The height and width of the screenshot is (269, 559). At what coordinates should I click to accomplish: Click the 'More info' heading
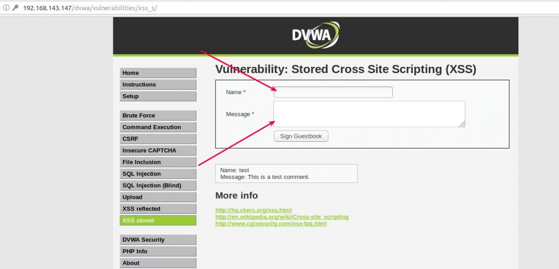(236, 196)
